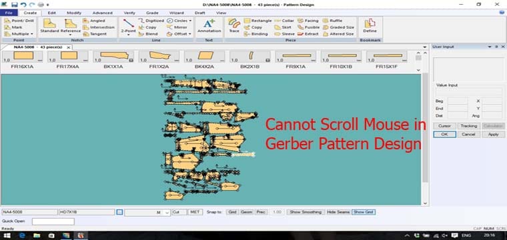Click the Undo arrow icon
Image resolution: width=507 pixels, height=240 pixels.
[x=23, y=5]
